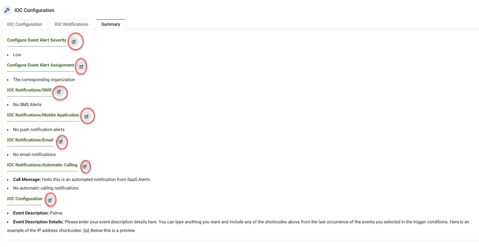
Task: Click edit pencil next to Automatic Calling
Action: point(85,166)
